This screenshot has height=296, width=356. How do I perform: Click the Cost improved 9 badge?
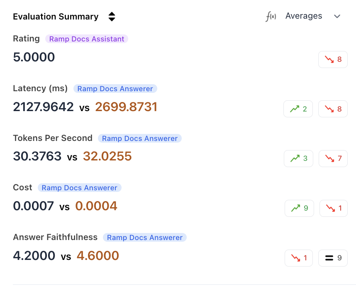coord(299,208)
